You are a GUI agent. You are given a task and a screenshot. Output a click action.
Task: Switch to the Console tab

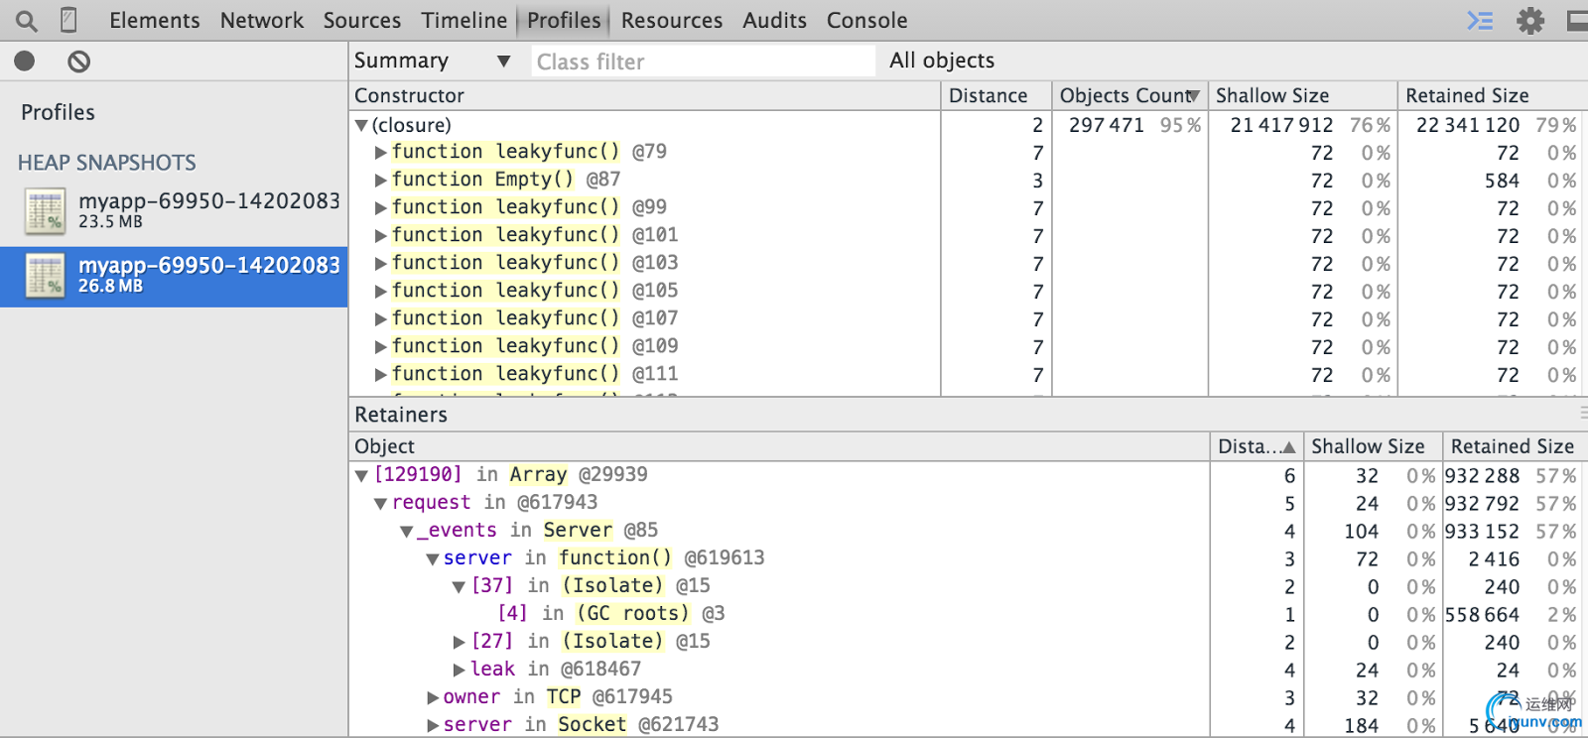pos(867,20)
